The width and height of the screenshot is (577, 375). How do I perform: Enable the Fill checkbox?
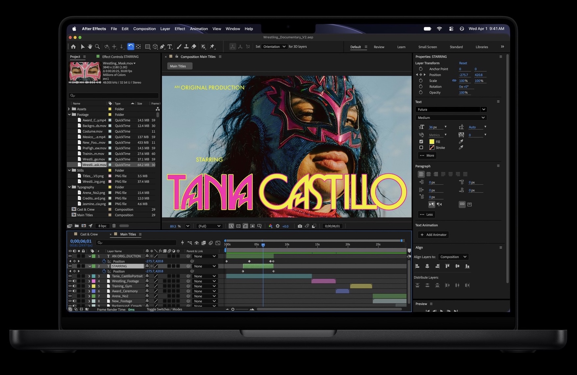[x=421, y=141]
